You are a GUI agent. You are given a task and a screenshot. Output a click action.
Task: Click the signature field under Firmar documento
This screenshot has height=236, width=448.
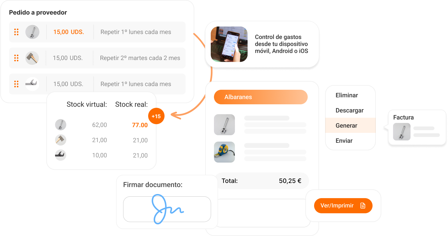167,209
